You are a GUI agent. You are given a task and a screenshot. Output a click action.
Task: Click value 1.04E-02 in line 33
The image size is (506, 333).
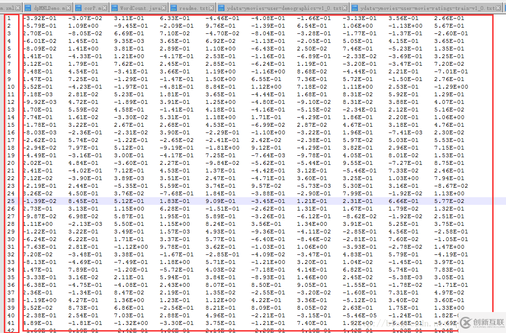[x=357, y=262]
